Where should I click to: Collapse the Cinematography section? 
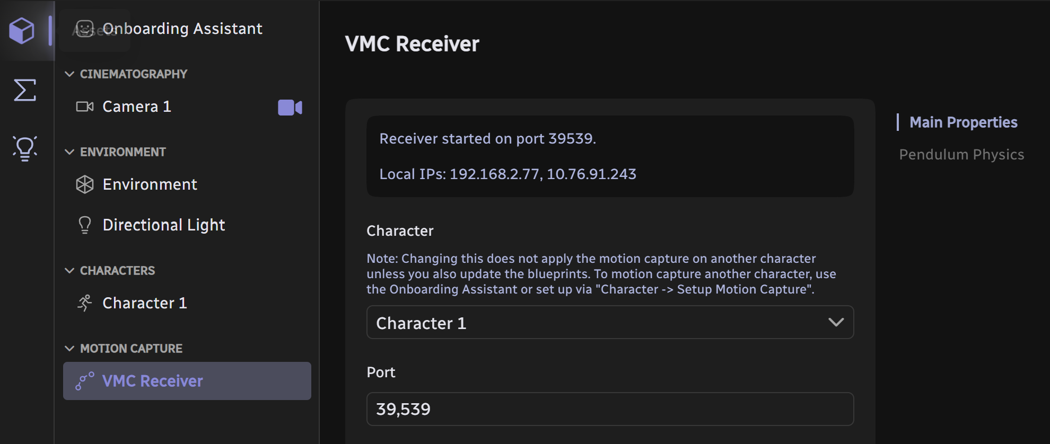click(69, 74)
